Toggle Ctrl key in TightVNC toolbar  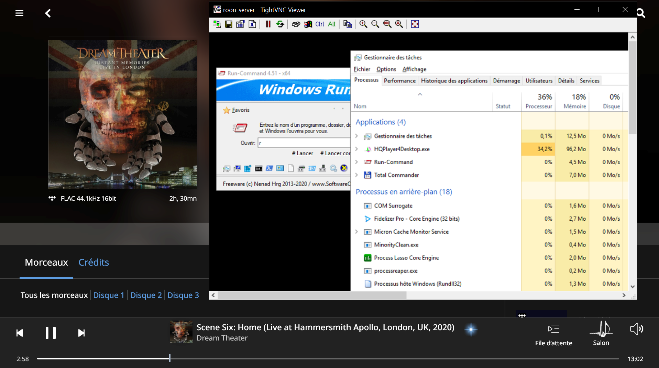320,24
